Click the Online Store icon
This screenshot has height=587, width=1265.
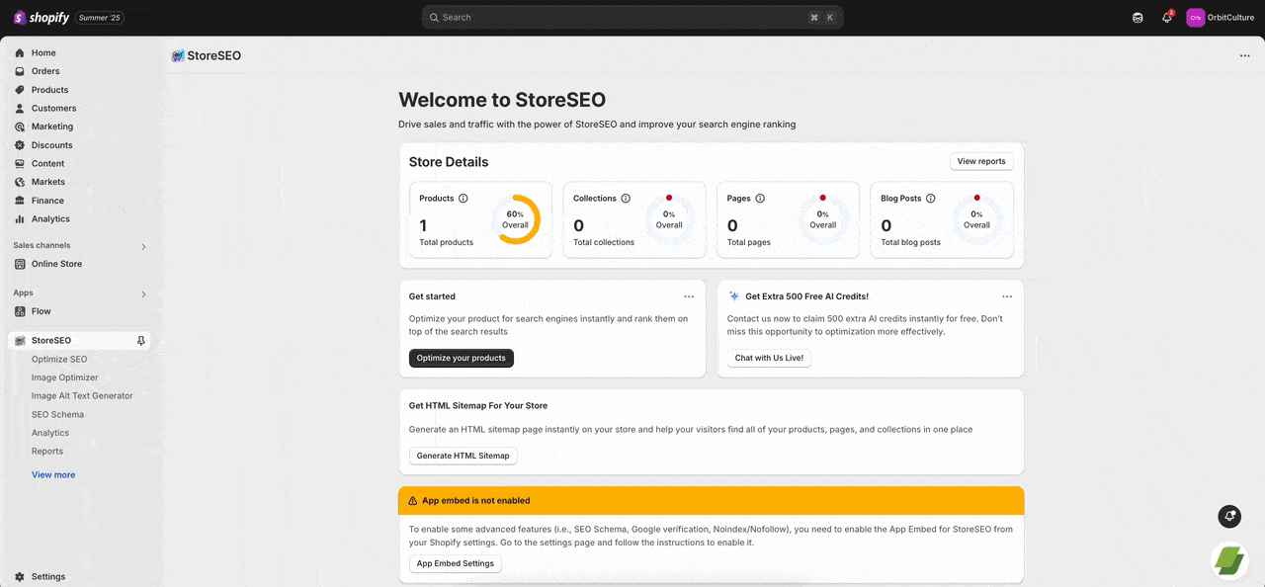point(20,264)
